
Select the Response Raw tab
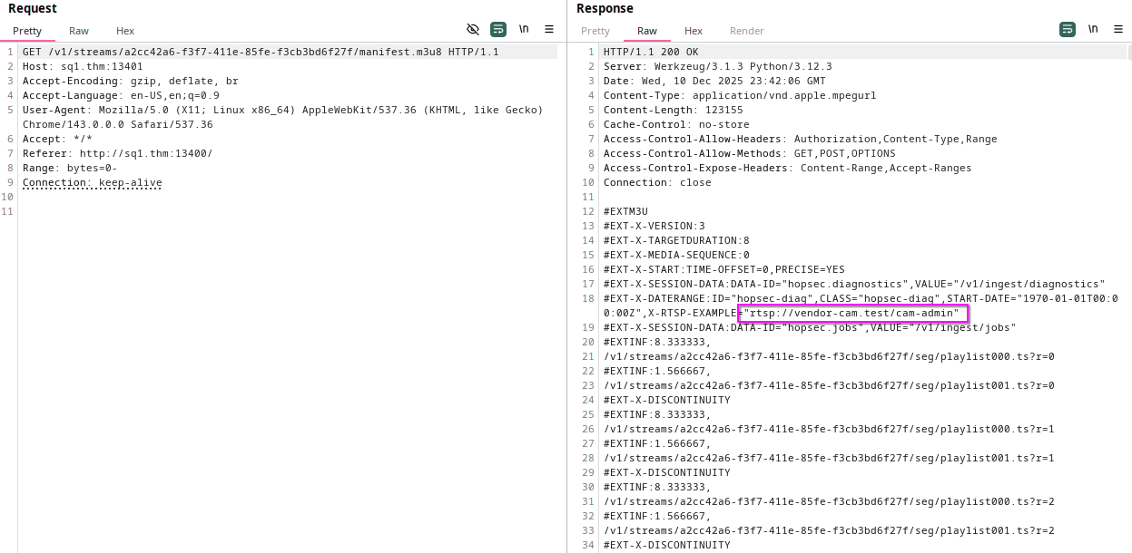click(647, 31)
